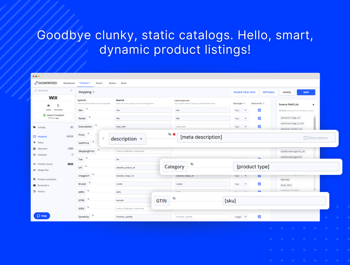Click the SETTINGS button

coord(268,92)
